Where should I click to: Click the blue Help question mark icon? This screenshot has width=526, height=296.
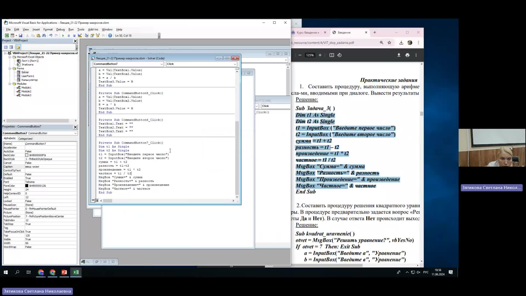(110, 36)
